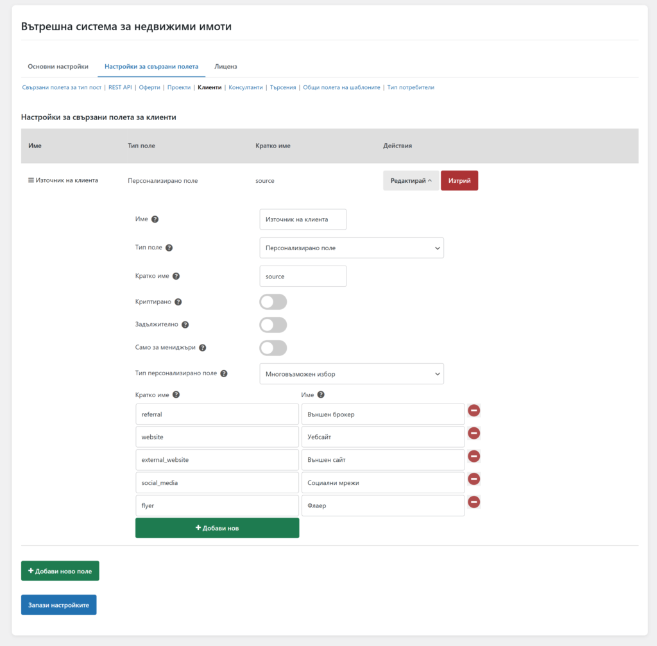
Task: Collapse the Редактирай editor panel
Action: tap(411, 181)
